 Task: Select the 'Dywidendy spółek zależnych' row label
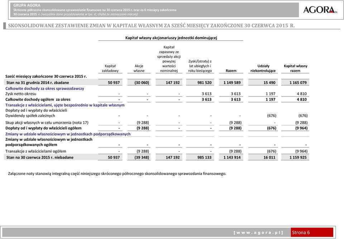point(30,116)
